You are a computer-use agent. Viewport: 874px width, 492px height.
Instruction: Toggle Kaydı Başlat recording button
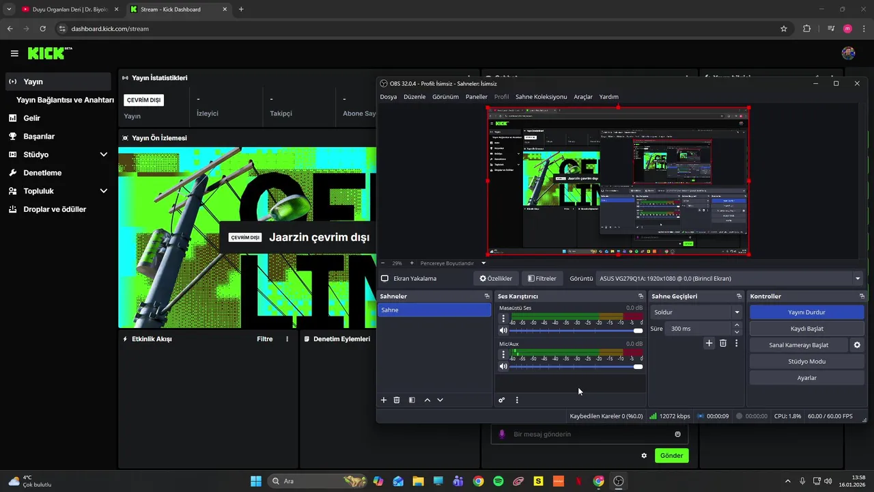pyautogui.click(x=806, y=329)
